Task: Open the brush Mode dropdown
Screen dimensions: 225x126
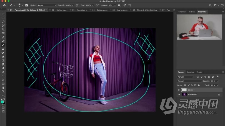Action: [x=46, y=5]
